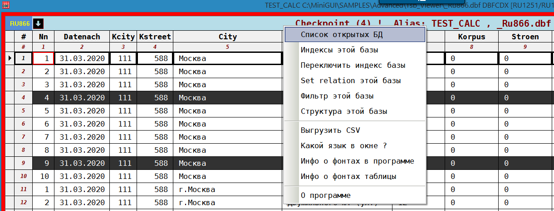
Task: Click column number 2 sub-header under Datenach
Action: [x=82, y=47]
